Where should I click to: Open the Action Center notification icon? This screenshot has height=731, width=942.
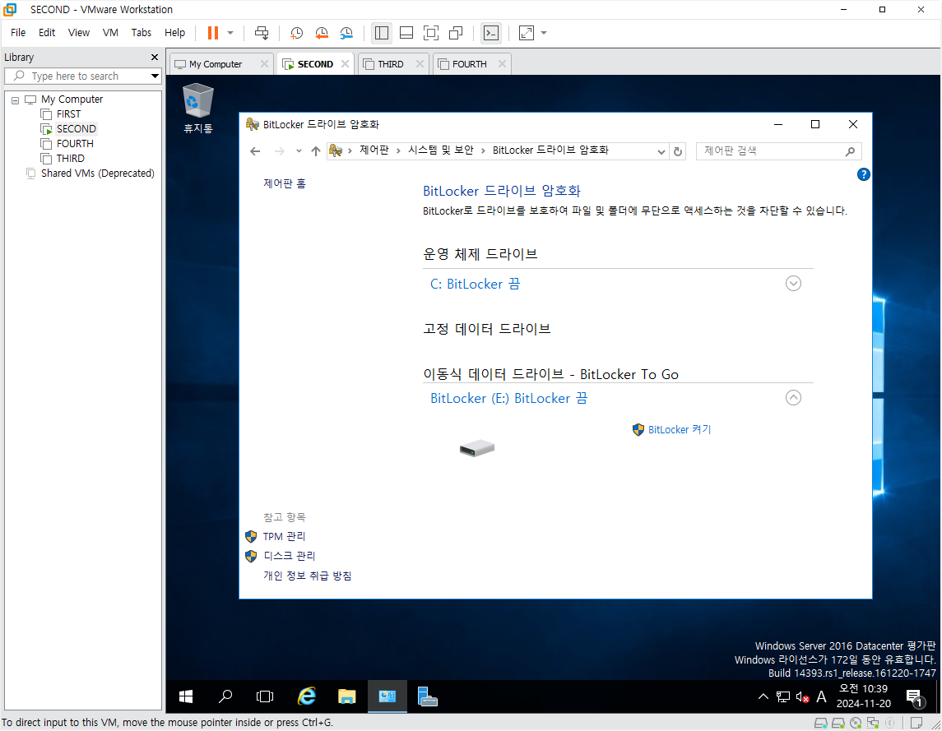pos(915,697)
